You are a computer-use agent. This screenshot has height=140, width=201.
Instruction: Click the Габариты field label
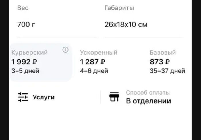(119, 8)
